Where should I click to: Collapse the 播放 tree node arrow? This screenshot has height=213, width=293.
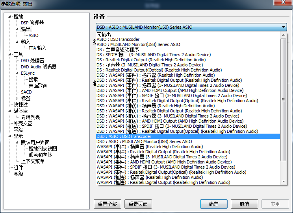click(x=10, y=17)
